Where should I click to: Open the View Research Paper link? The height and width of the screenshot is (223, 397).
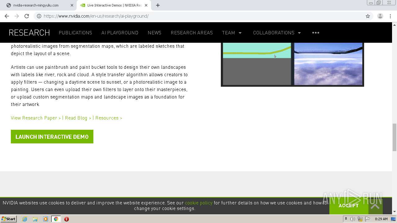pos(36,118)
